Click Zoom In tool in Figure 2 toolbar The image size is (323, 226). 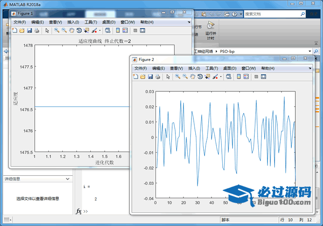(x=178, y=77)
